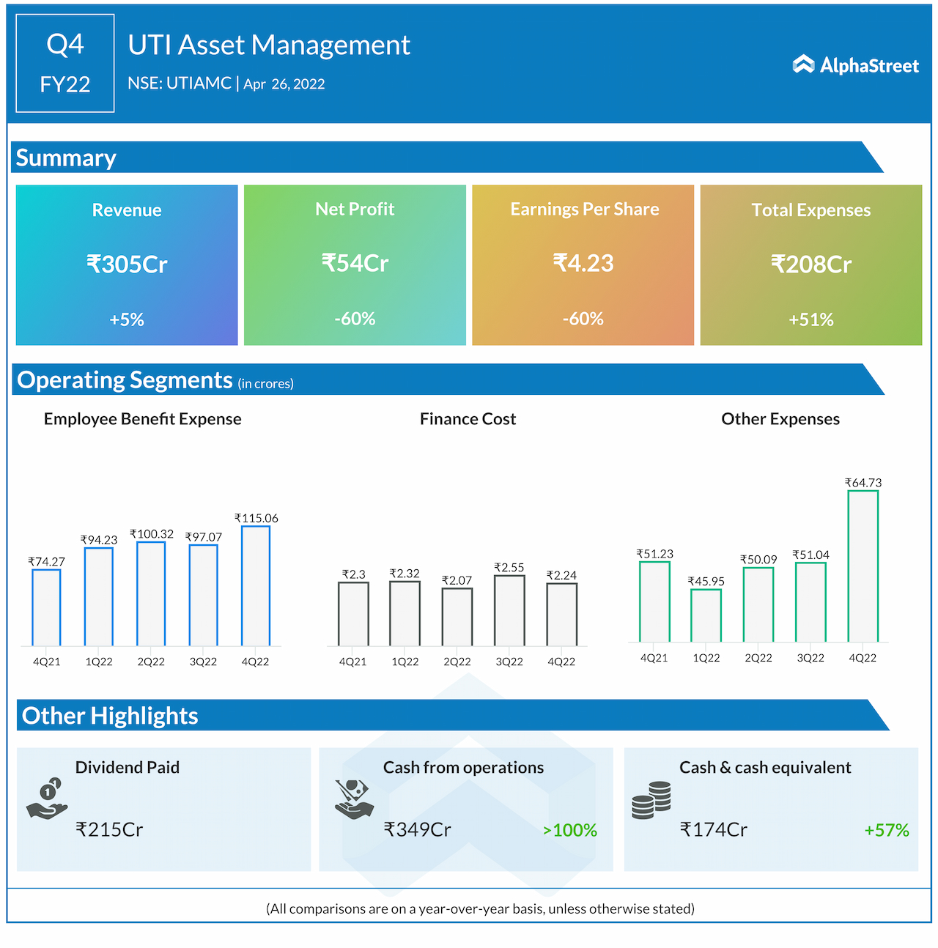Click the UTI Asset Management title
This screenshot has width=938, height=948.
[269, 45]
